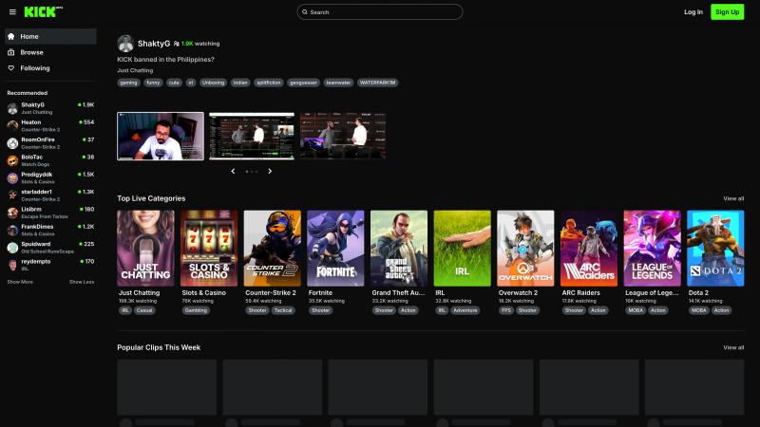Click FrankDimes channel avatar
This screenshot has width=760, height=427.
[x=12, y=231]
